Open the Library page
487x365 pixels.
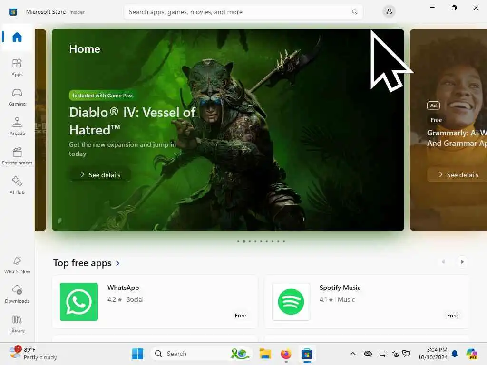pos(17,324)
